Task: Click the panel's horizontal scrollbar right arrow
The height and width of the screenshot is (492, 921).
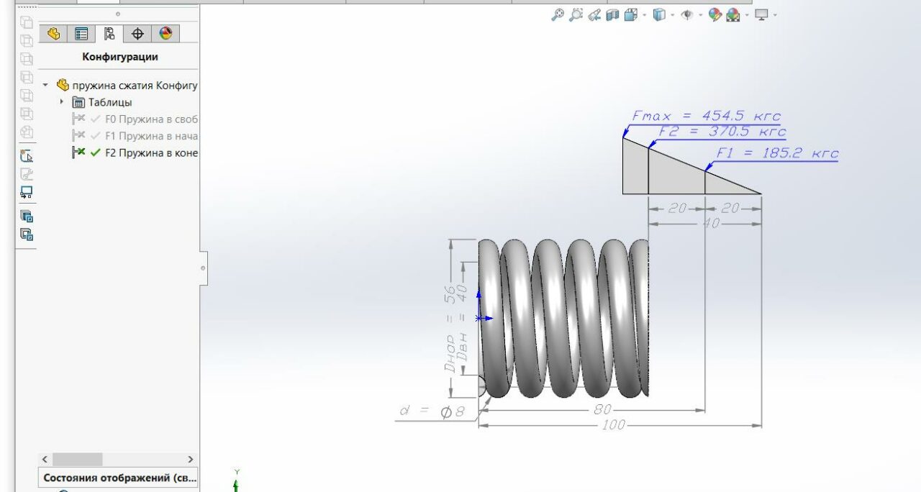Action: (x=191, y=459)
